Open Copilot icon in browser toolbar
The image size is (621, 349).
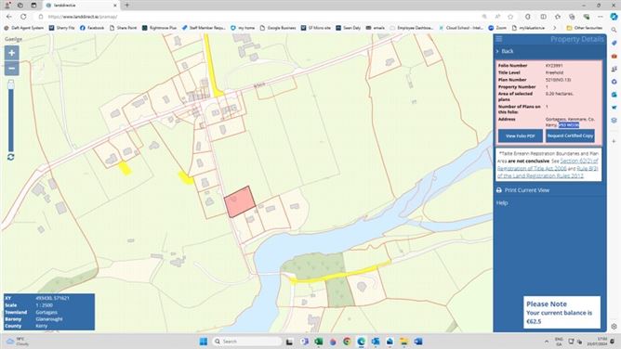[x=614, y=17]
